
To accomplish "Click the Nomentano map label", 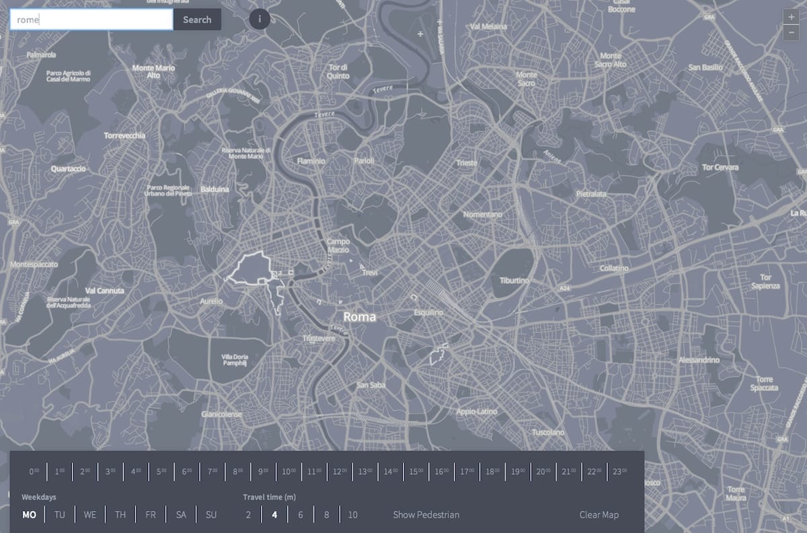I will 482,214.
